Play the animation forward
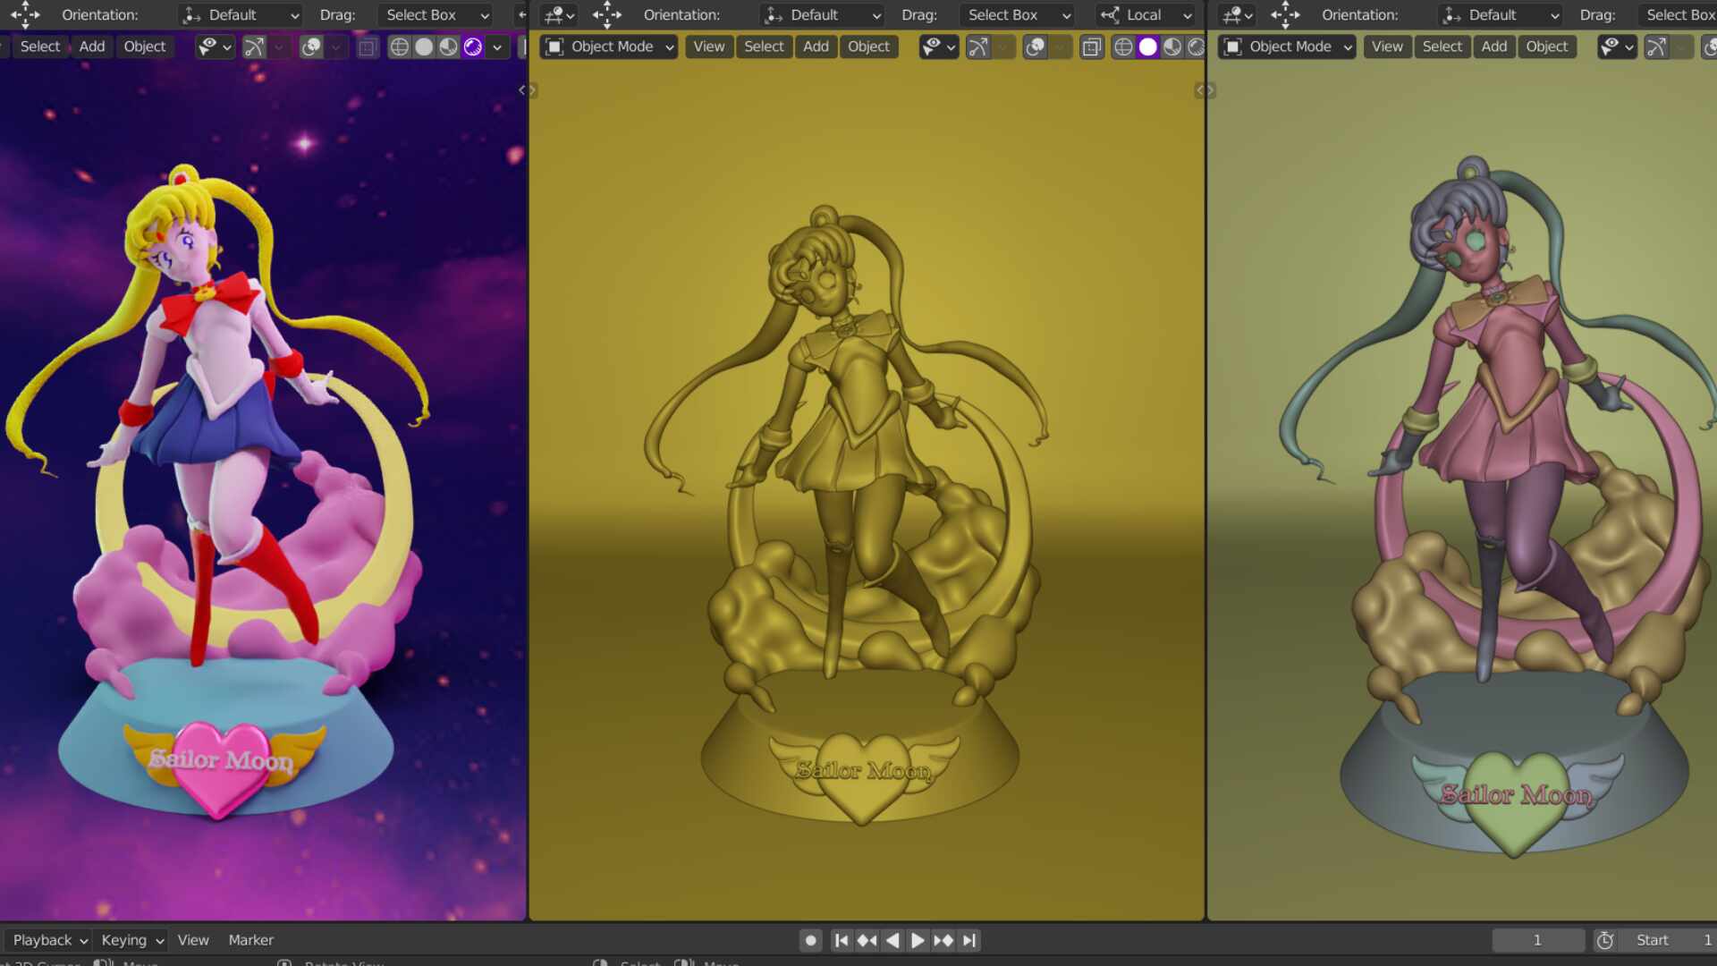This screenshot has width=1717, height=966. tap(918, 940)
